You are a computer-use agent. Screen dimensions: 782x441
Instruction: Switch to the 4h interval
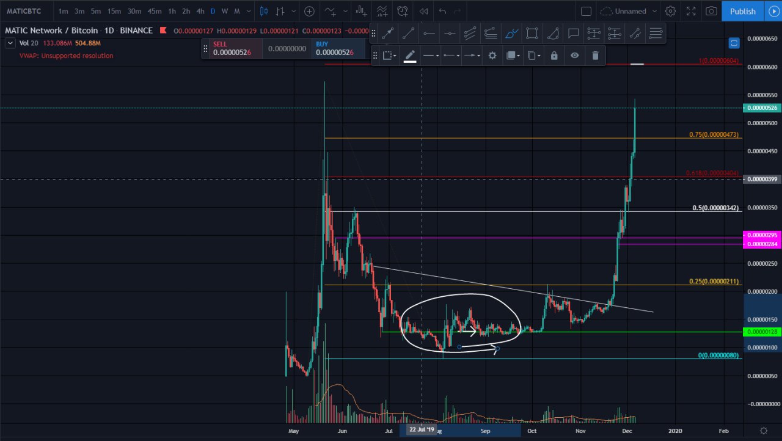coord(200,11)
